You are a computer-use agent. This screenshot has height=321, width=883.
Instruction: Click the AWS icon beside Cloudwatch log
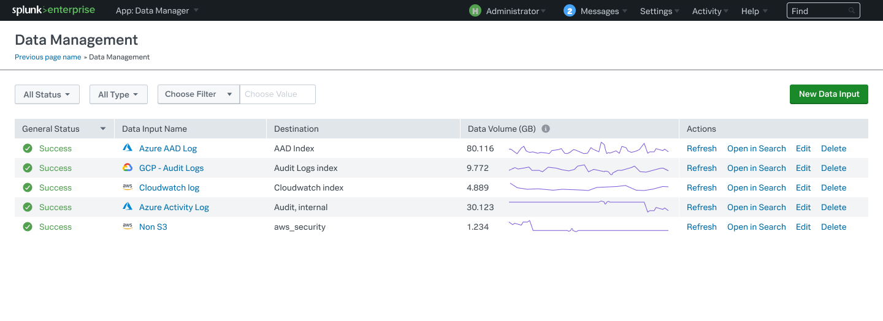pyautogui.click(x=128, y=187)
